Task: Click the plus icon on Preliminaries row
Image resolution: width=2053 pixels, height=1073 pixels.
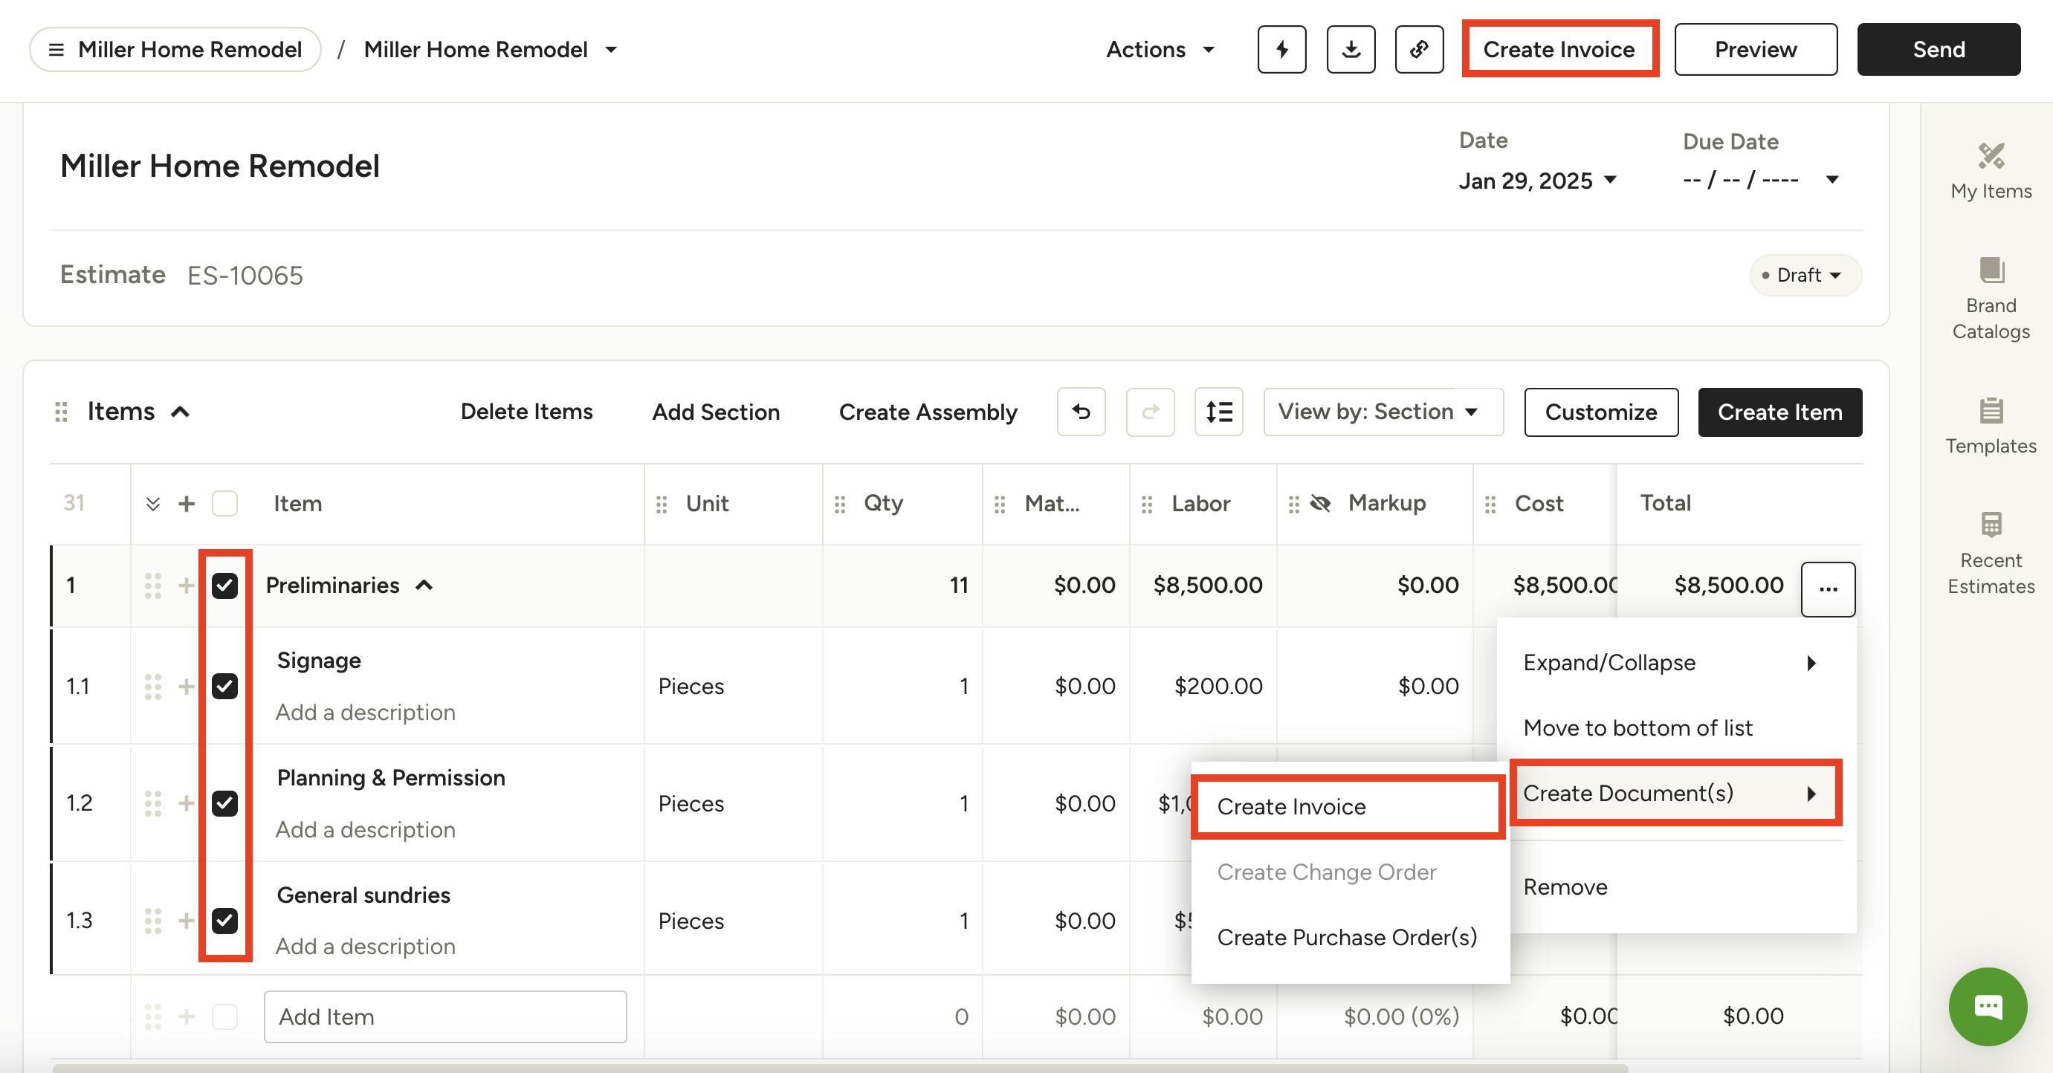Action: coord(187,586)
